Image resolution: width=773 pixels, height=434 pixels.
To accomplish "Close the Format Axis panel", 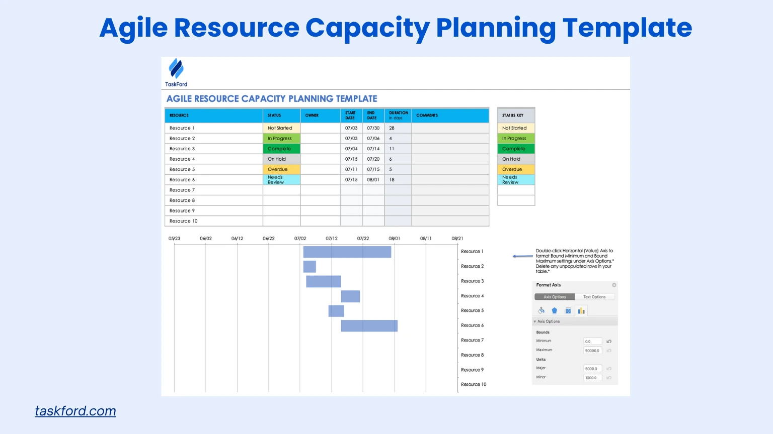I will click(x=614, y=285).
